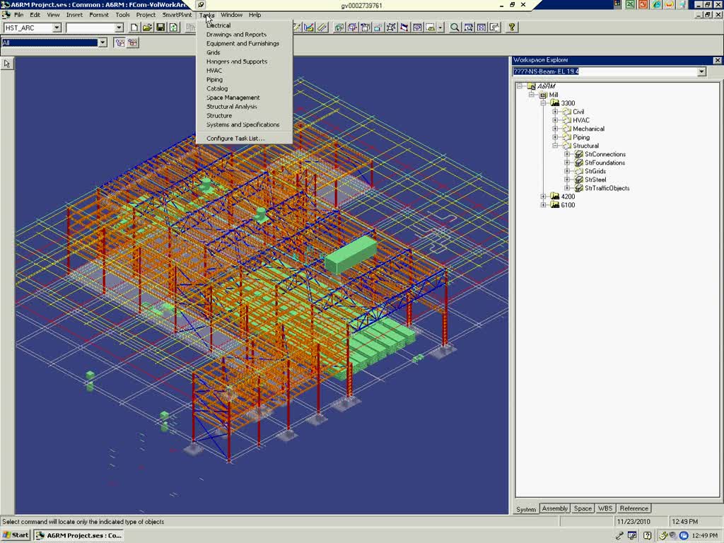The image size is (724, 543).
Task: Select the StrTrafficObjects tree row
Action: point(607,188)
